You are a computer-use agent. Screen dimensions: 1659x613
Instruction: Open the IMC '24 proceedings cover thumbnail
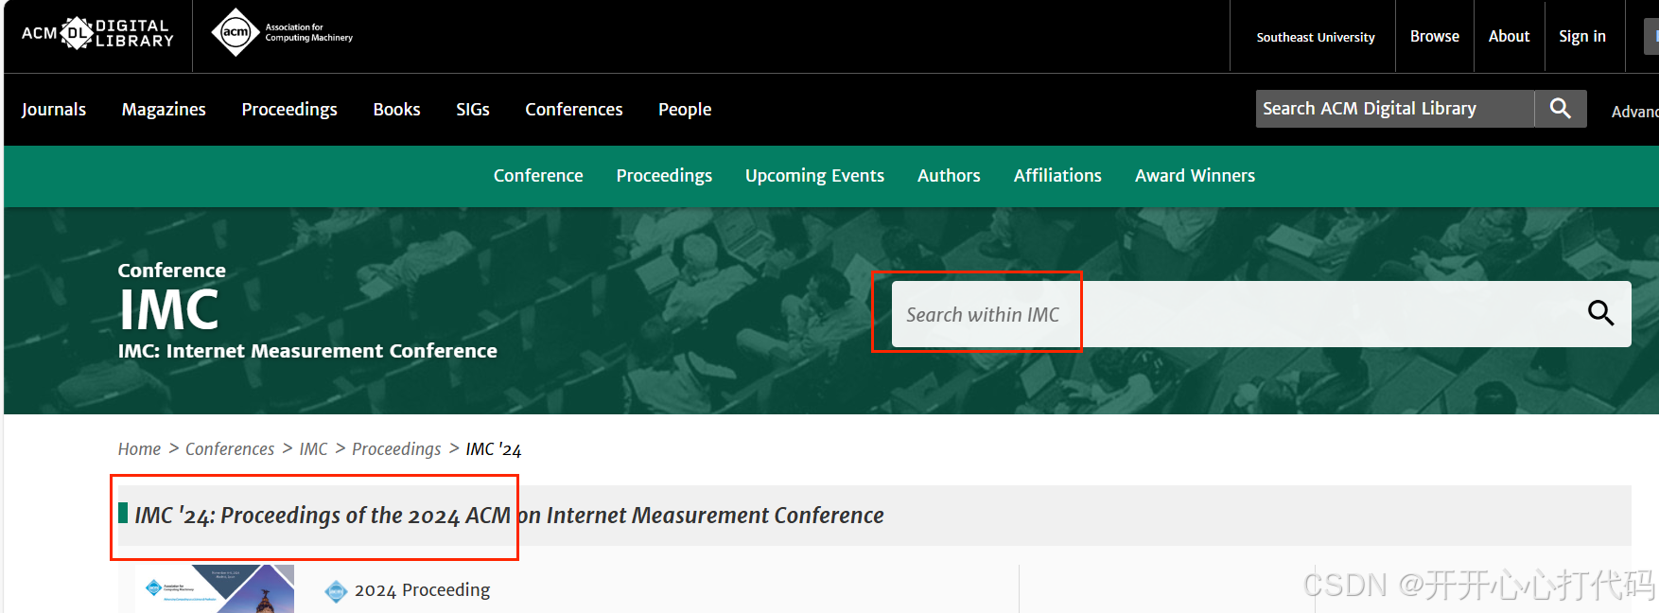click(x=215, y=589)
